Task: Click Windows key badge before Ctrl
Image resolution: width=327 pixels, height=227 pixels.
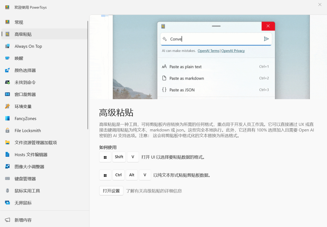Action: pos(105,175)
